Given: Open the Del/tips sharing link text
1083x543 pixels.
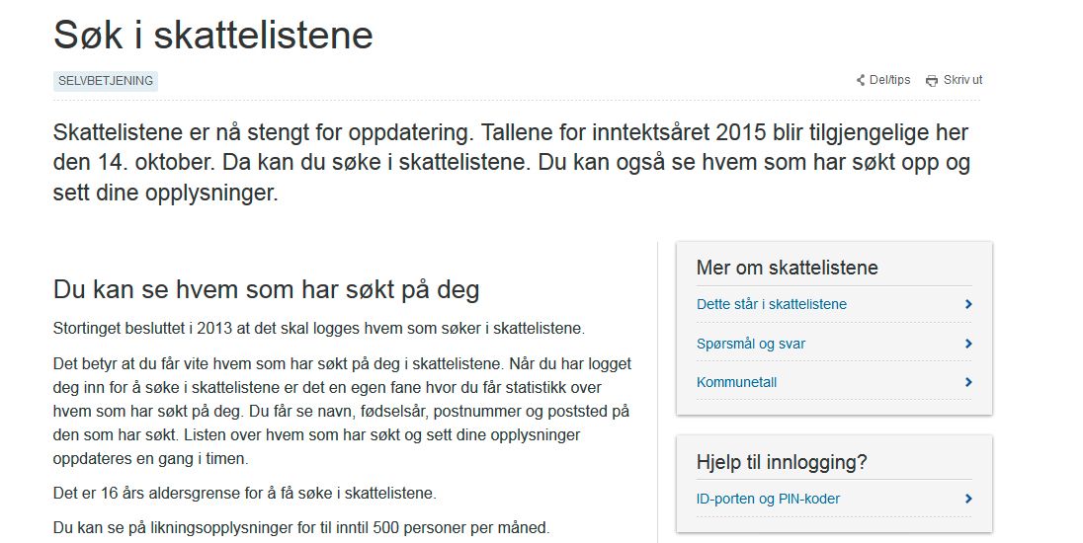Looking at the screenshot, I should tap(889, 80).
